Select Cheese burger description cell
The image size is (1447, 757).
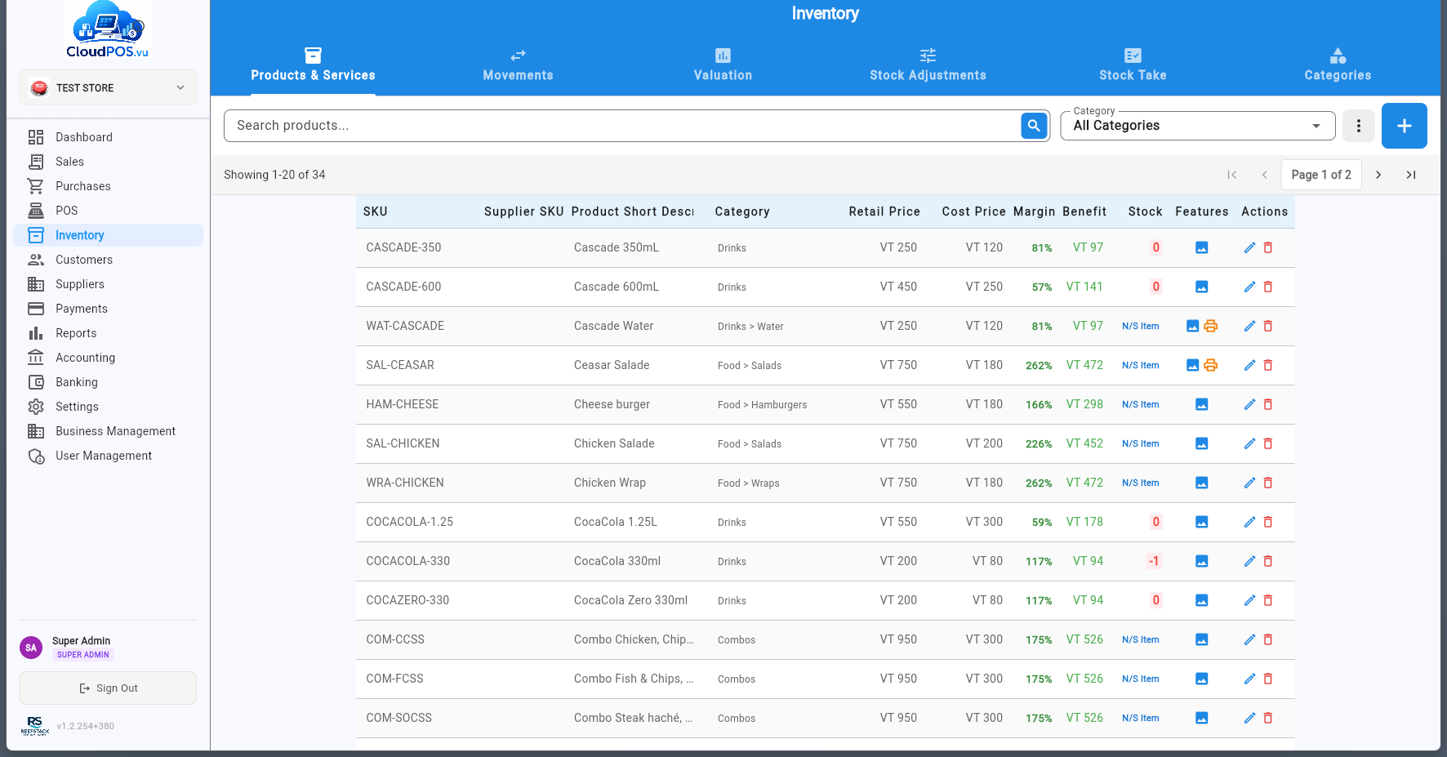click(612, 404)
